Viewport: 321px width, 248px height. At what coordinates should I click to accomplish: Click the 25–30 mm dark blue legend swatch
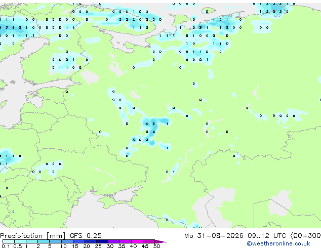tap(102, 241)
